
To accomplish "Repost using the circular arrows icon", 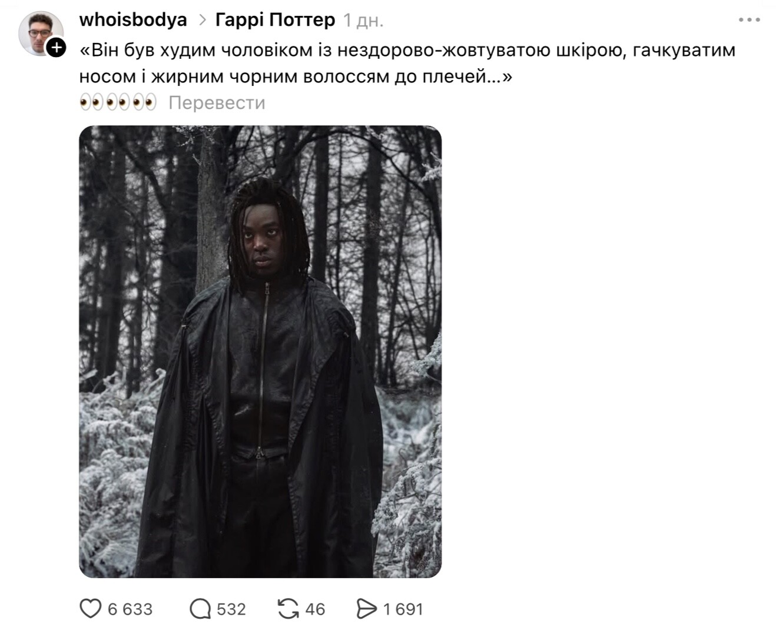I will pyautogui.click(x=287, y=609).
